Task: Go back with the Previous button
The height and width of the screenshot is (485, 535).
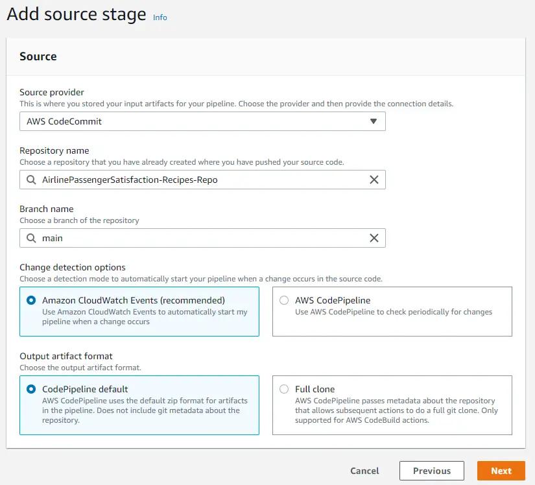Action: pyautogui.click(x=432, y=471)
